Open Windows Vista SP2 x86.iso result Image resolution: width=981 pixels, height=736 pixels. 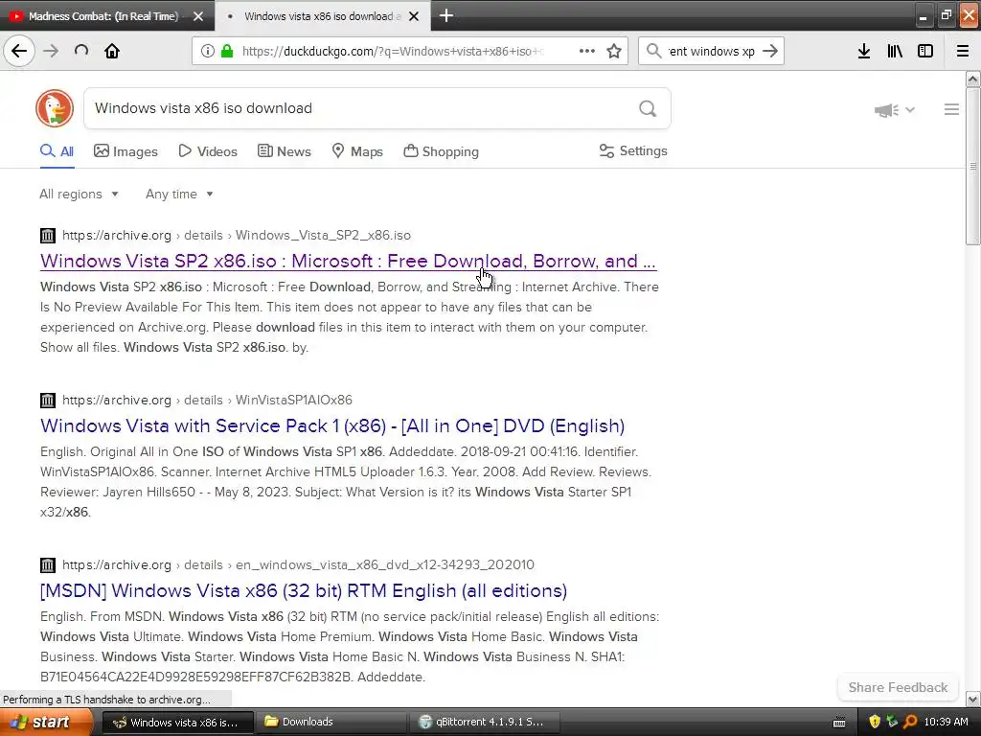[x=348, y=261]
